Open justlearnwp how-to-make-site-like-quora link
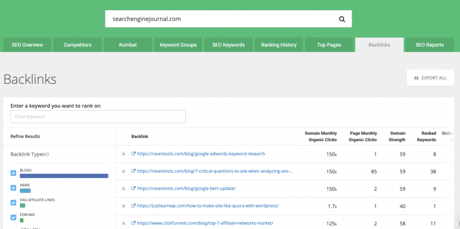460x229 pixels. (x=208, y=206)
